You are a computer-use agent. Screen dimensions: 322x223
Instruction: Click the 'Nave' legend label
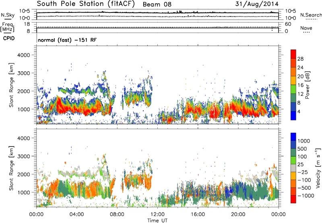click(306, 28)
